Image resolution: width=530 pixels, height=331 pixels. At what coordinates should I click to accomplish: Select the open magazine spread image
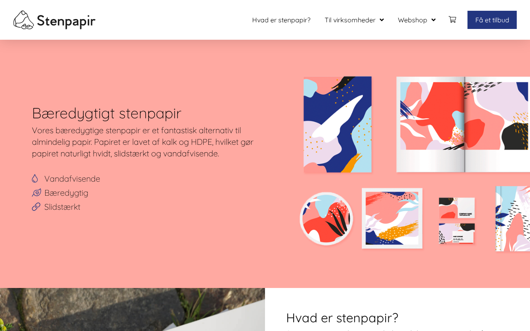(463, 124)
